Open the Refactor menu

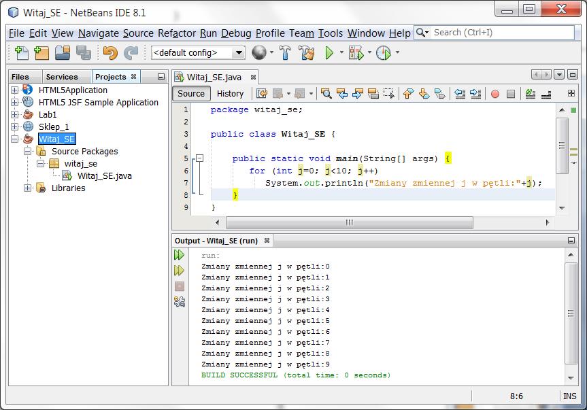(177, 33)
